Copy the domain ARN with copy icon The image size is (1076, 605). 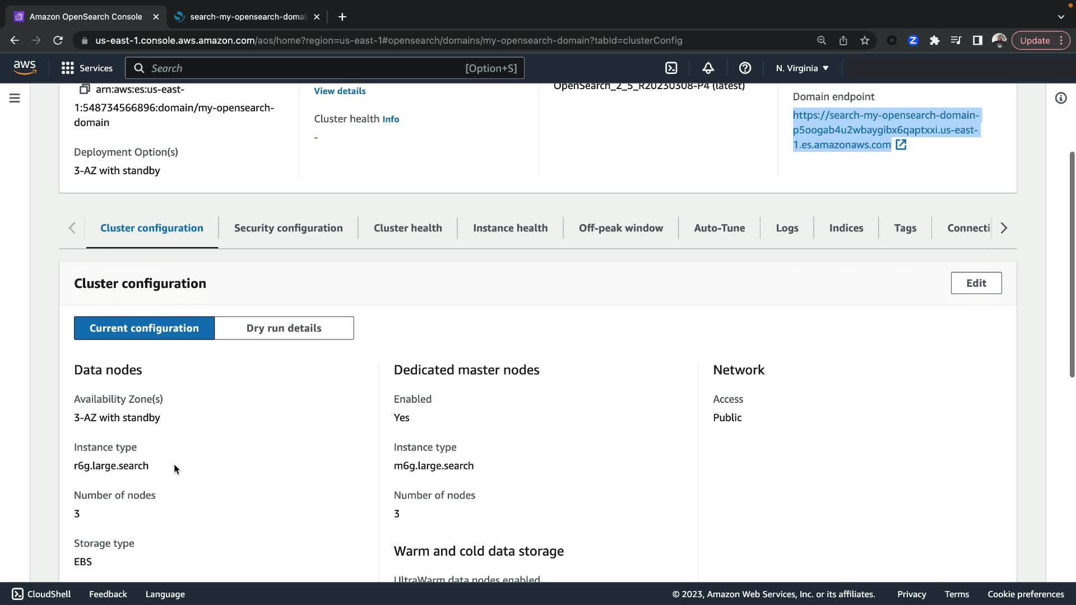(x=85, y=89)
